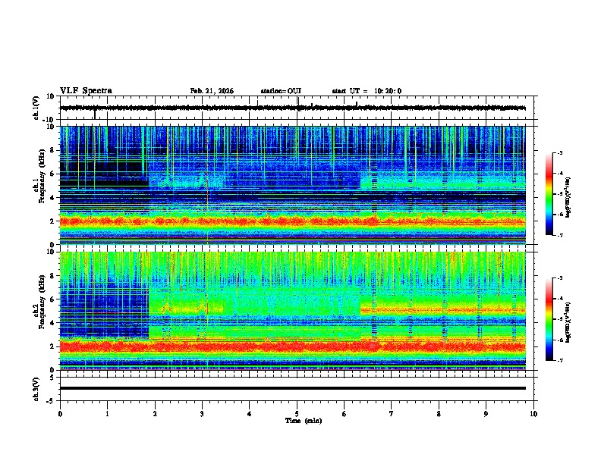Click the ch.1 frequency tick label "8"

pos(53,150)
